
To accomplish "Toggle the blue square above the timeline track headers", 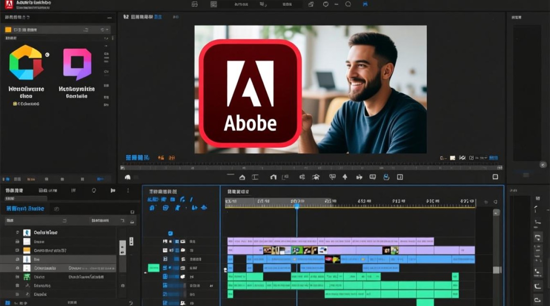I will (170, 233).
